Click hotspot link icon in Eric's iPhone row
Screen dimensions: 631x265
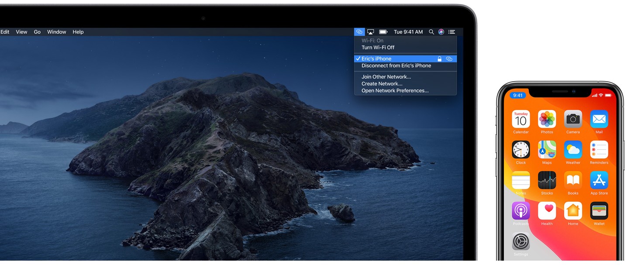[x=449, y=59]
